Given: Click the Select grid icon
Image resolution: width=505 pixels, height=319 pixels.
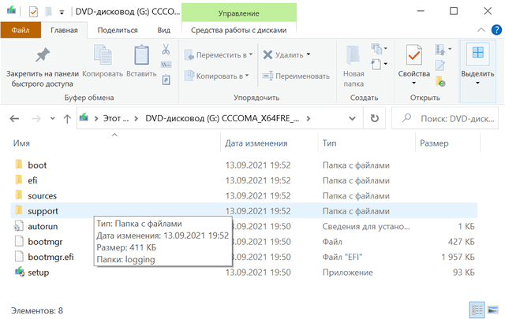Looking at the screenshot, I should (x=477, y=53).
